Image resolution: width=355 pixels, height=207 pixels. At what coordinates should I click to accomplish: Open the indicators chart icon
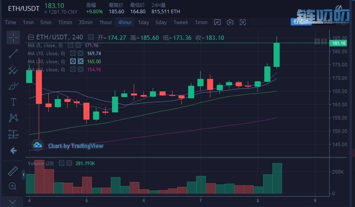pos(217,22)
